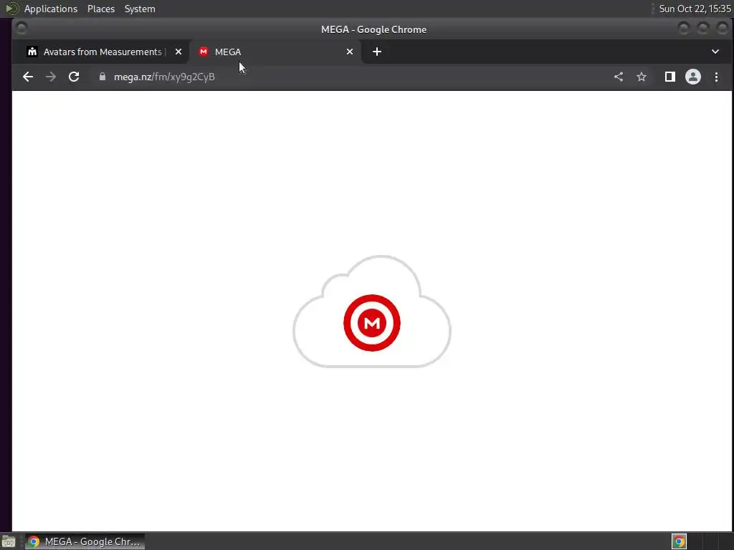
Task: Open a new tab with the plus button
Action: coord(377,52)
